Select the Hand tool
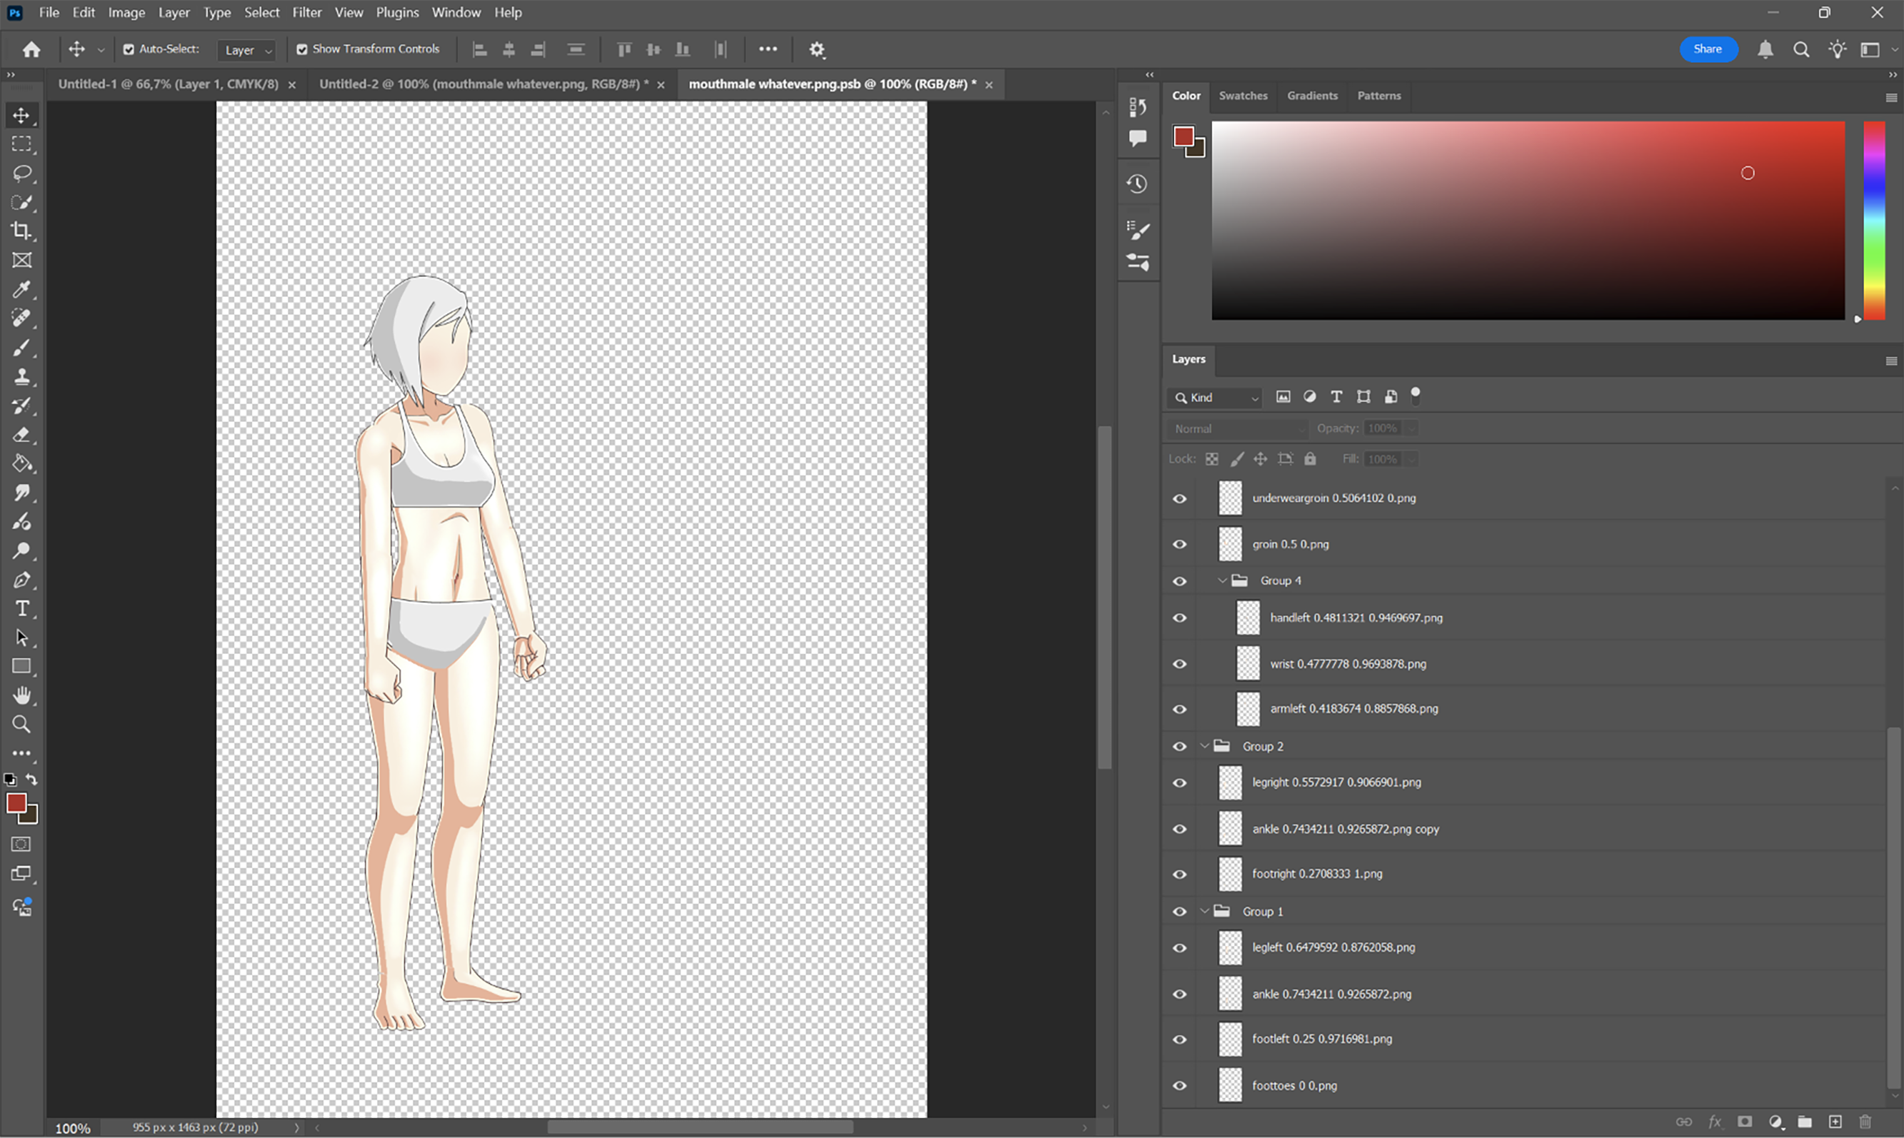 (x=21, y=695)
